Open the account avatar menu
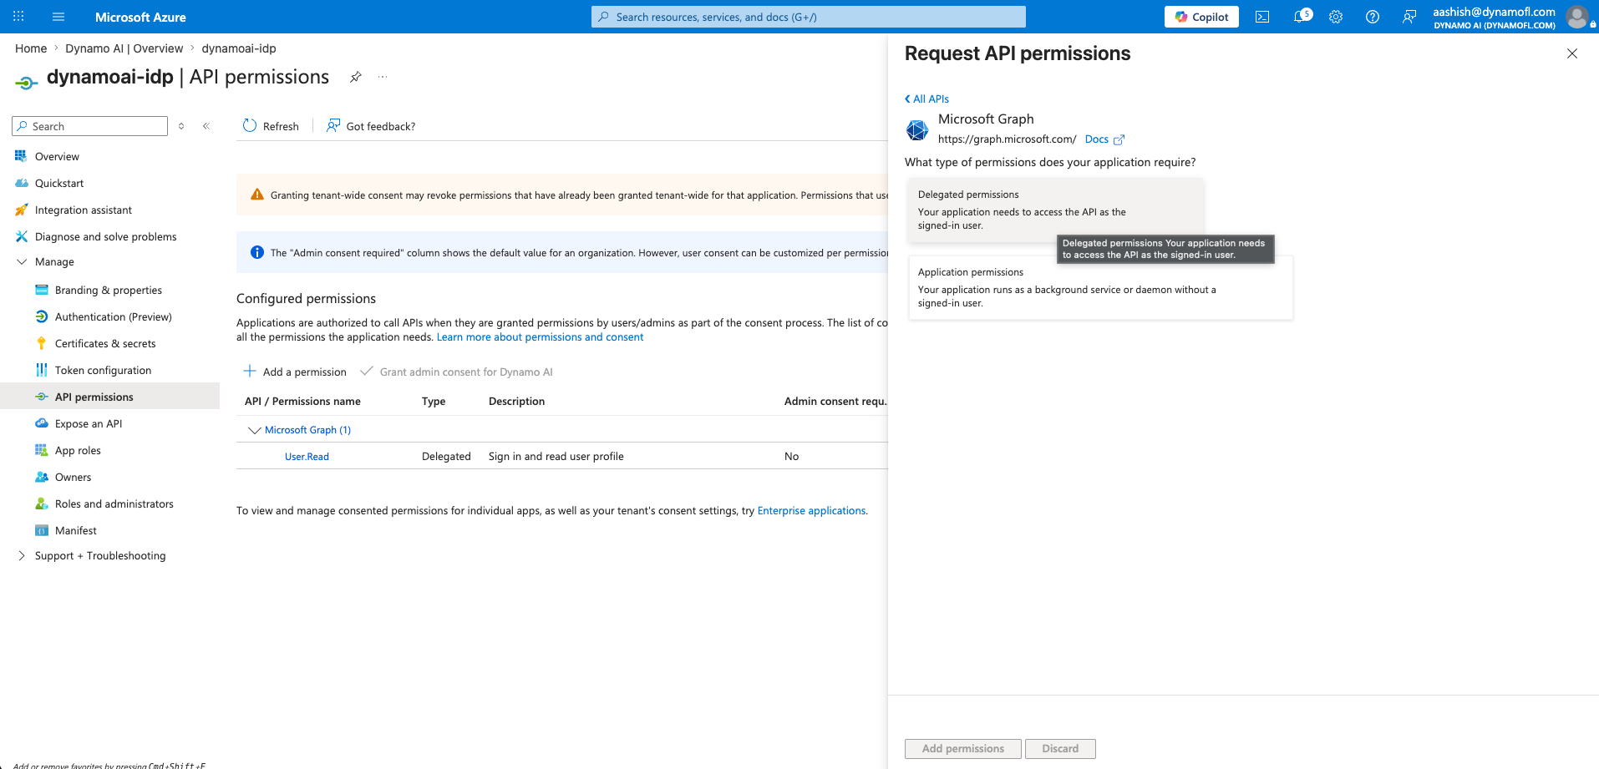 (1577, 17)
